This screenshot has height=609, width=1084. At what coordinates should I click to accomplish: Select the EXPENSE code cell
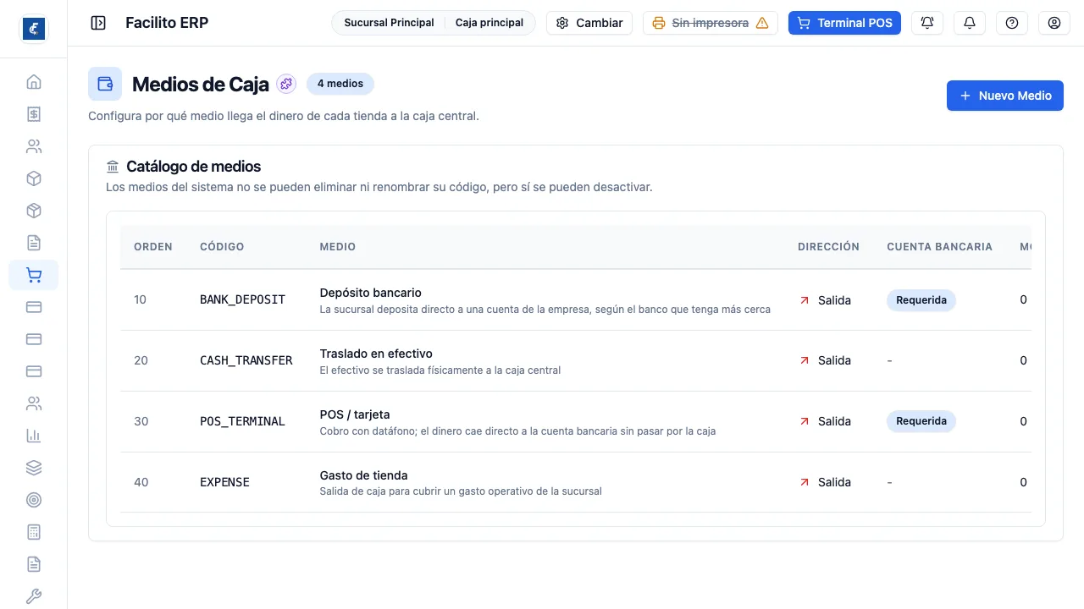click(x=224, y=482)
